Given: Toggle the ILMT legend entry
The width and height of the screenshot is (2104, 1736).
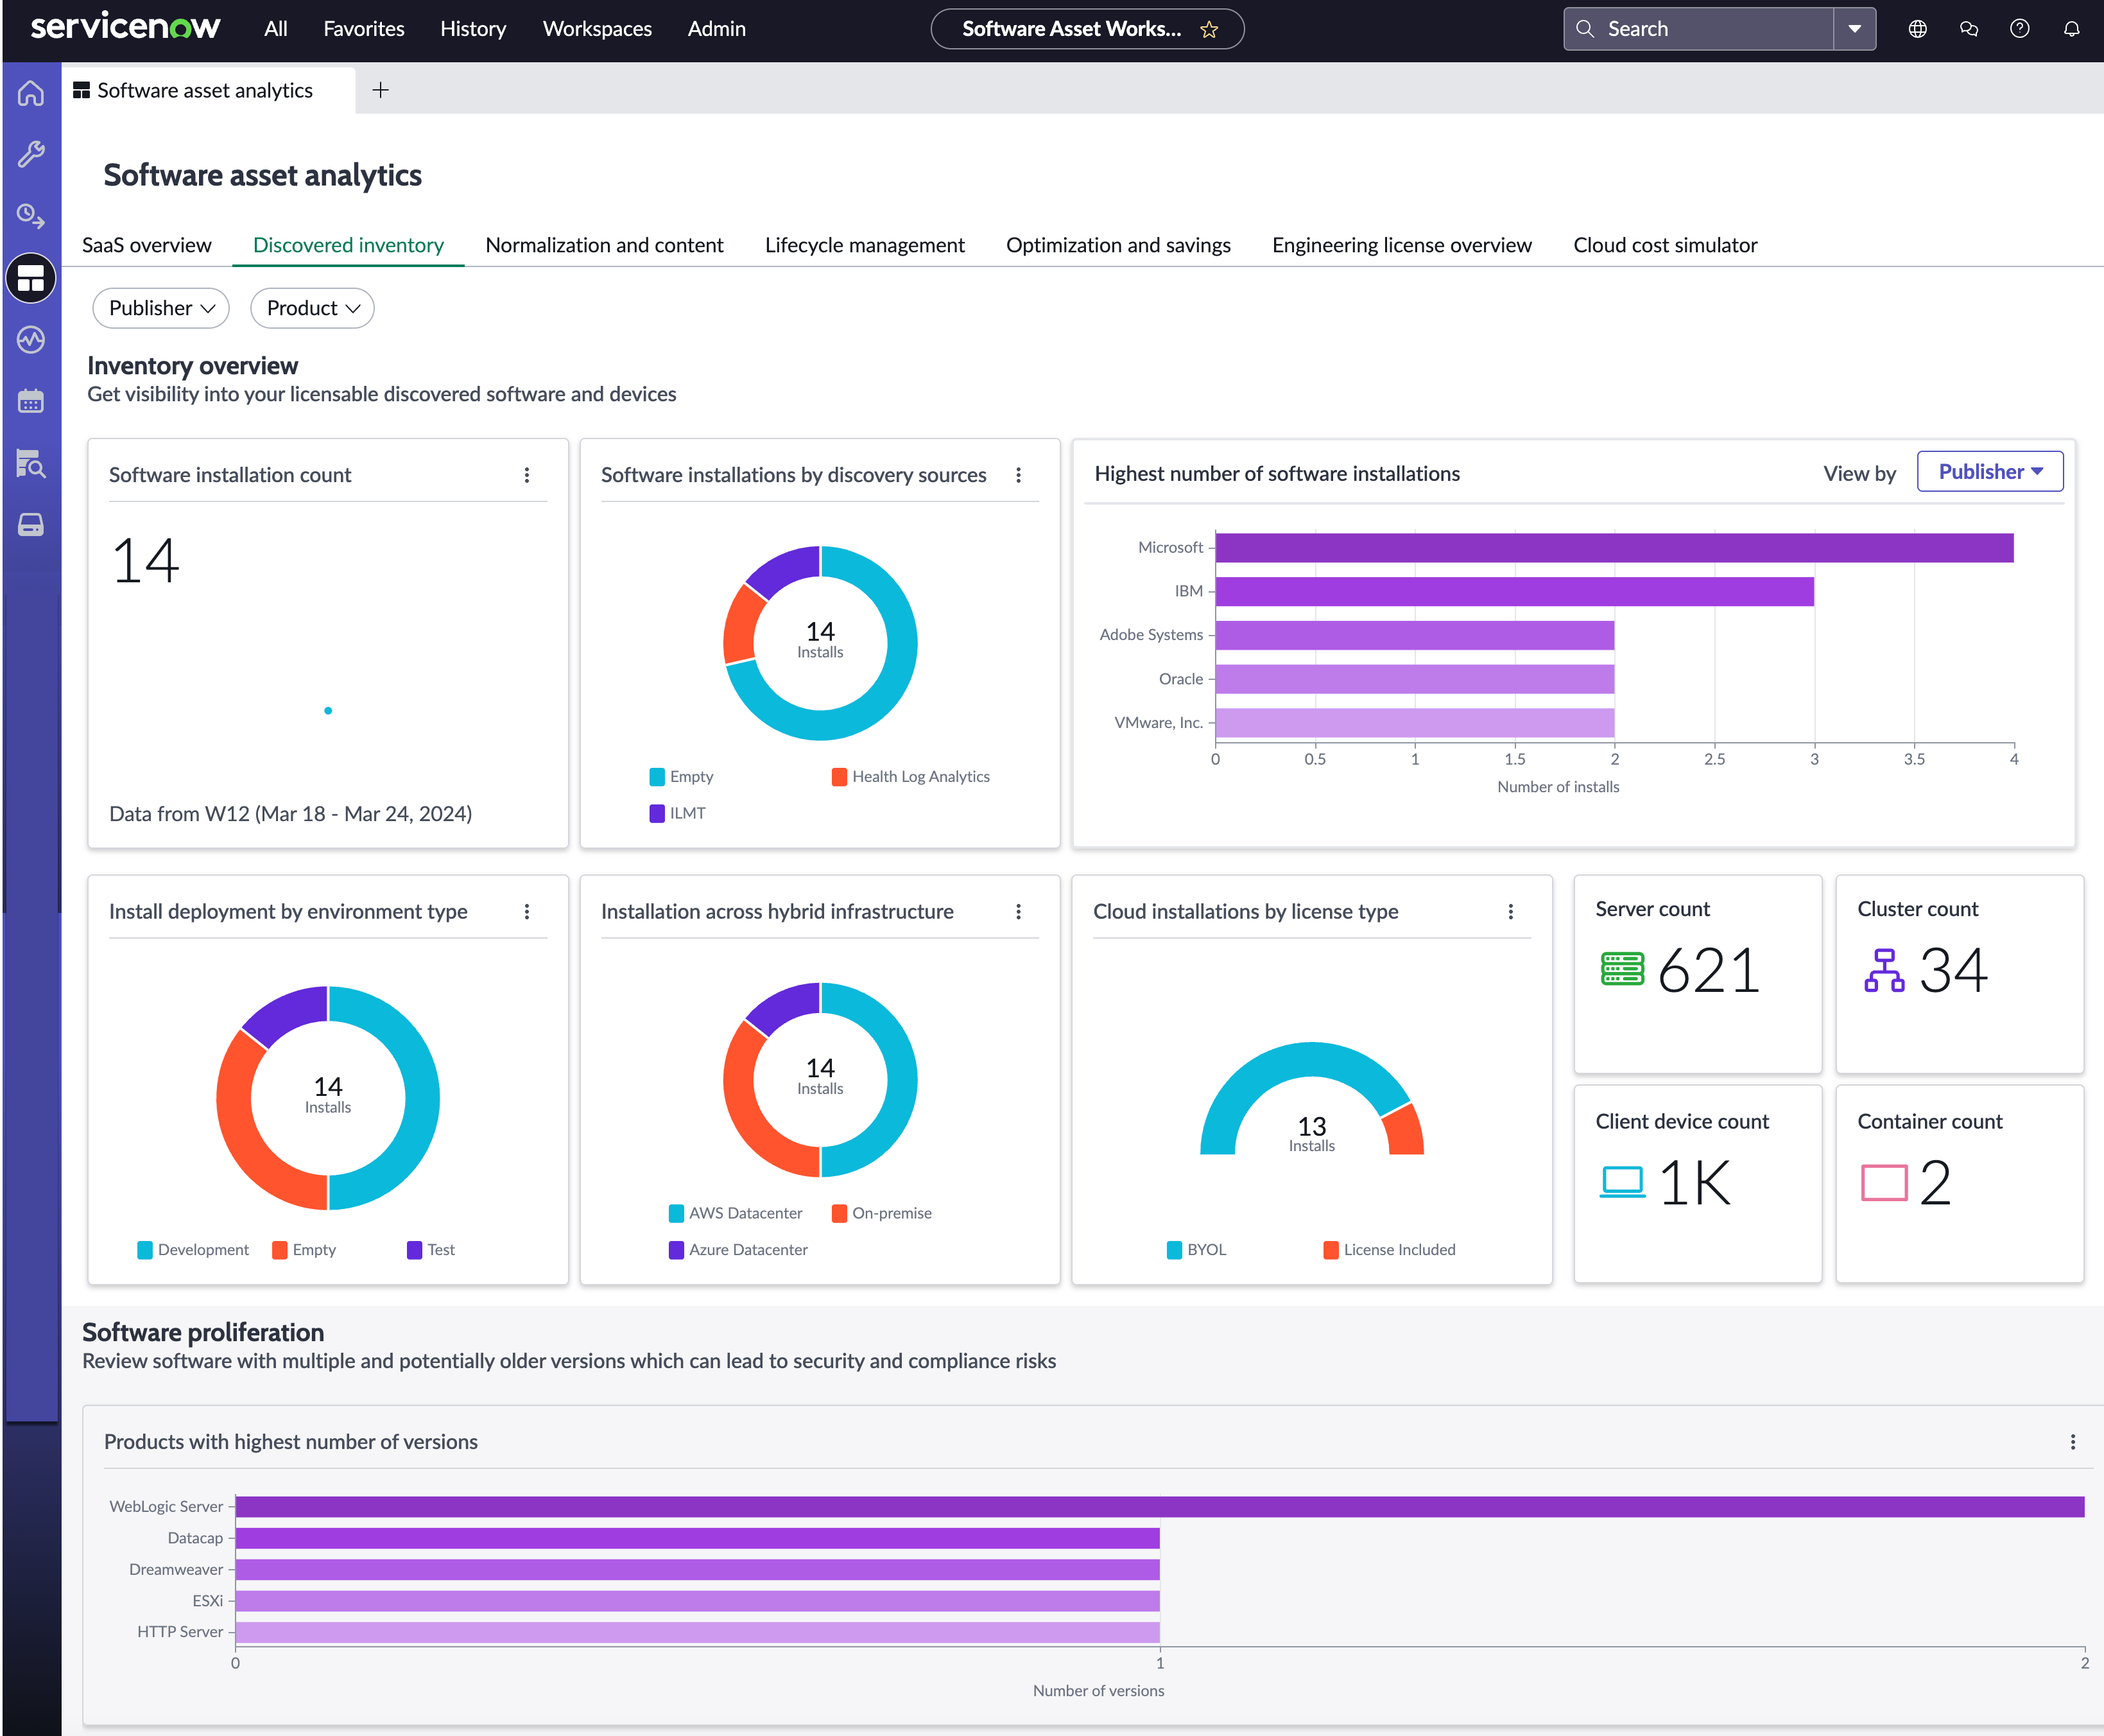Looking at the screenshot, I should tap(678, 813).
